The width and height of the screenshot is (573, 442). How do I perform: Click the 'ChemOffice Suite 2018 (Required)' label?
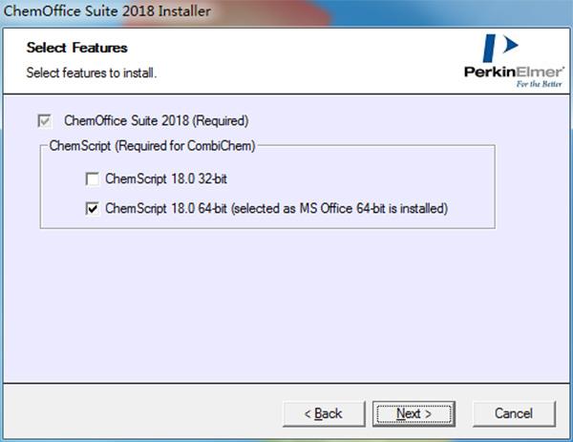[x=157, y=120]
